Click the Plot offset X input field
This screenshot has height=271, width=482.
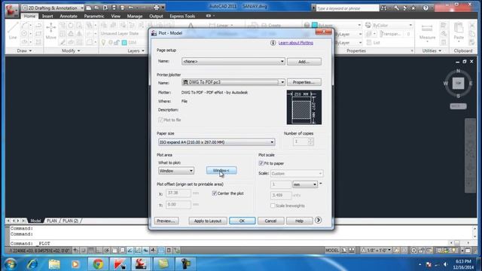(178, 193)
